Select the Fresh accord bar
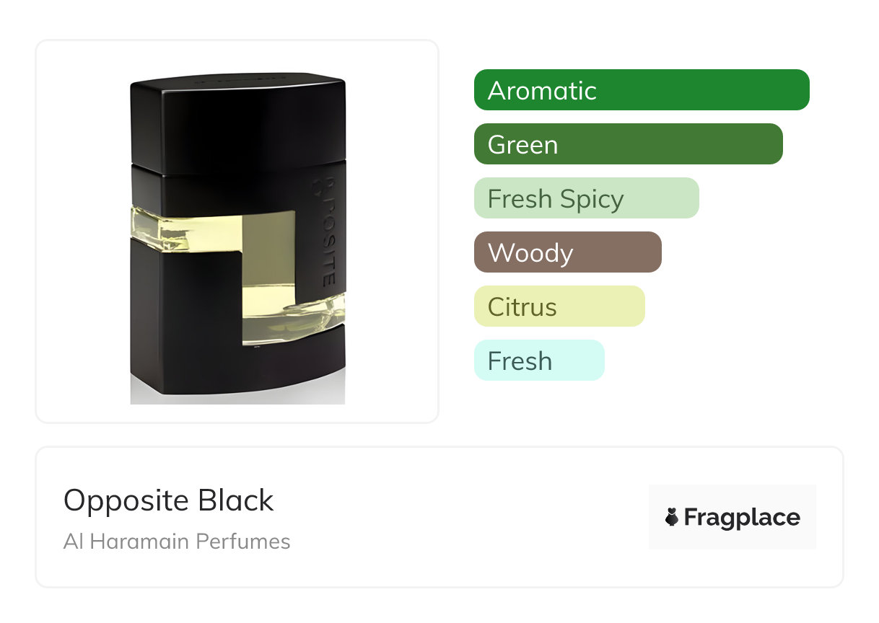Screen dimensions: 879x623 pos(538,361)
